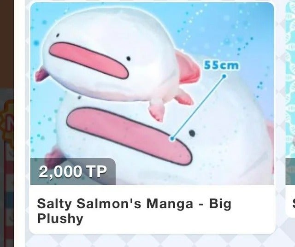Tap the small plush's pink mouth

point(88,60)
